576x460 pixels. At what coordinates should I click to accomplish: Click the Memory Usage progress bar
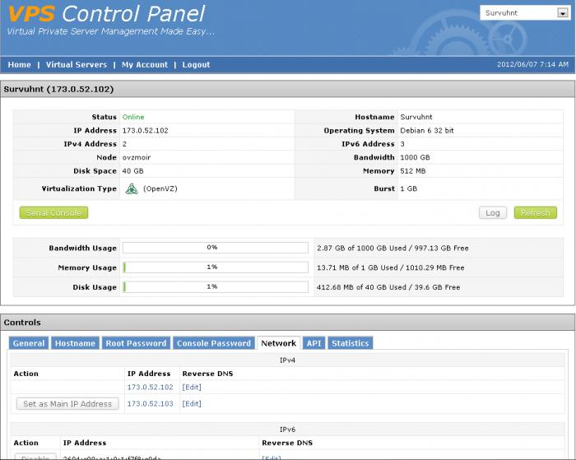216,267
